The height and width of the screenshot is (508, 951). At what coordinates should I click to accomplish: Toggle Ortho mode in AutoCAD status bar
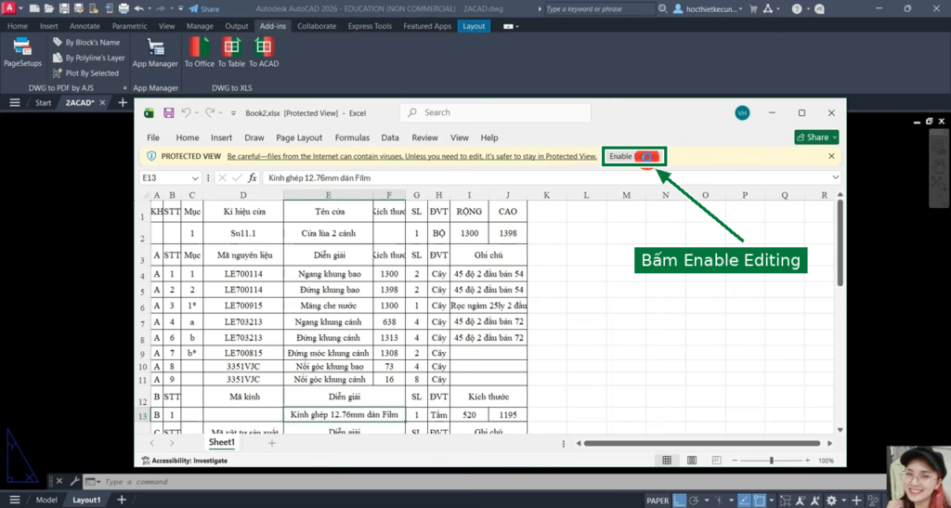[680, 501]
